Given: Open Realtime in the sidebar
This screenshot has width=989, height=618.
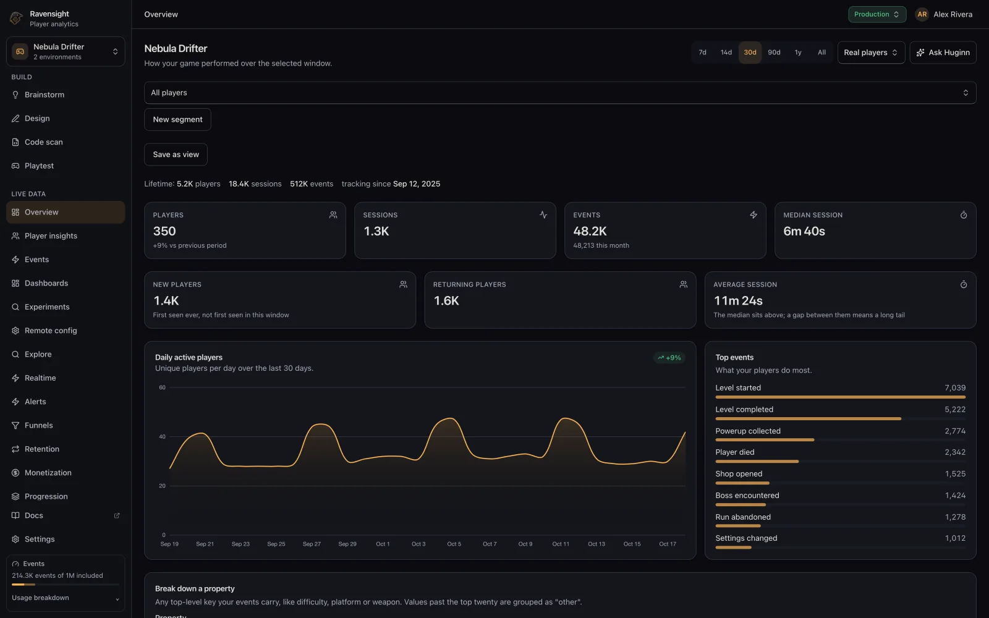Looking at the screenshot, I should coord(66,378).
